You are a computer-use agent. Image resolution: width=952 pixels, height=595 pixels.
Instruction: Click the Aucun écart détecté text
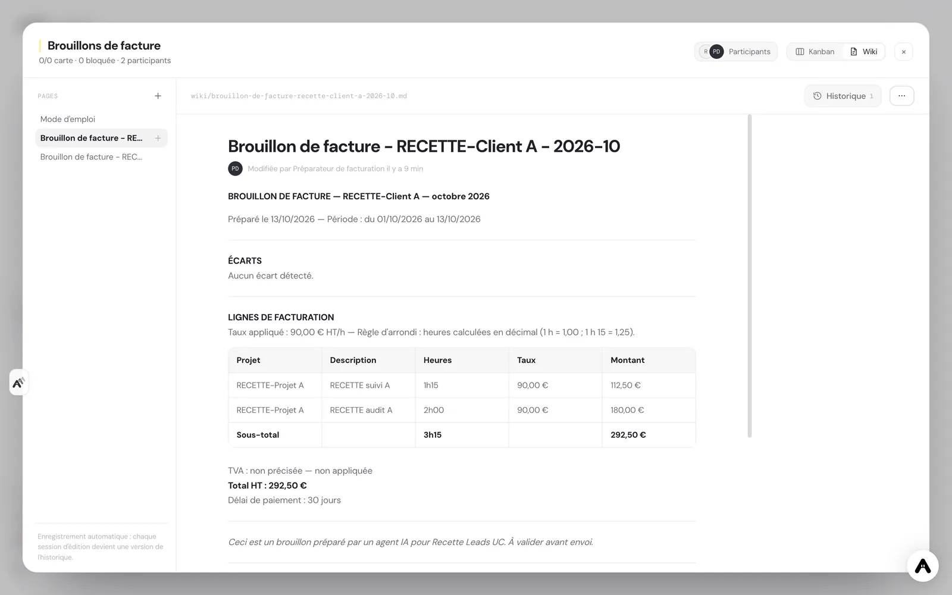click(270, 275)
